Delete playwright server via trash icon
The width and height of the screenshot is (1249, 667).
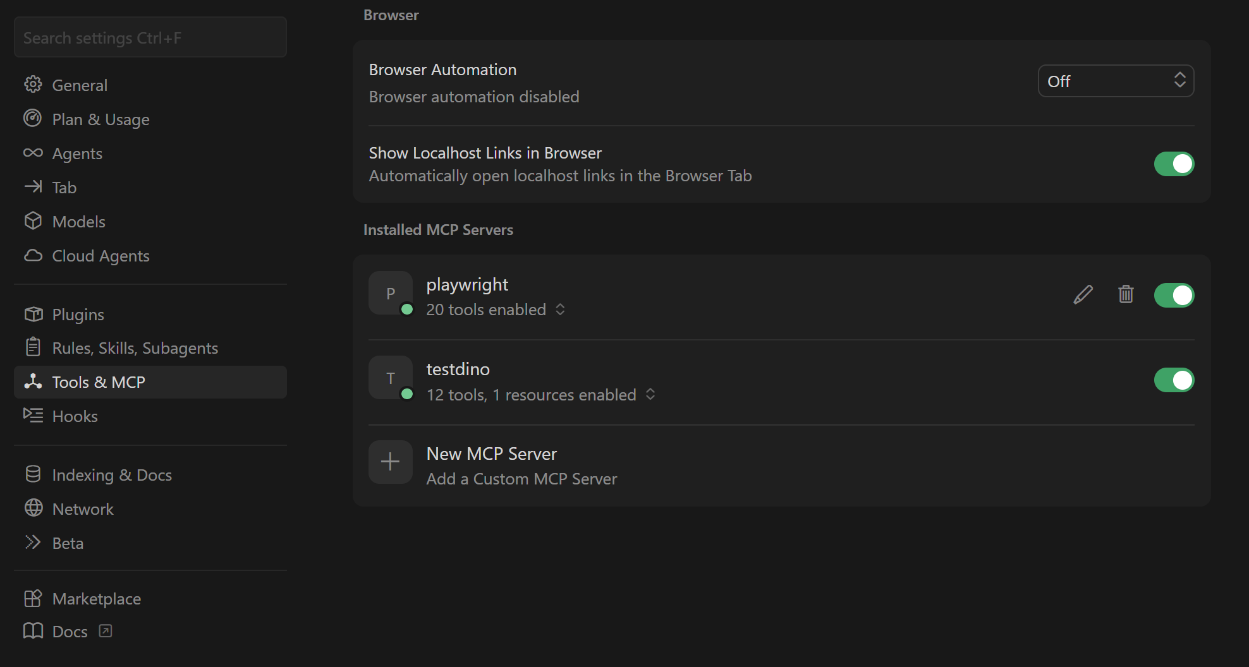pyautogui.click(x=1126, y=294)
